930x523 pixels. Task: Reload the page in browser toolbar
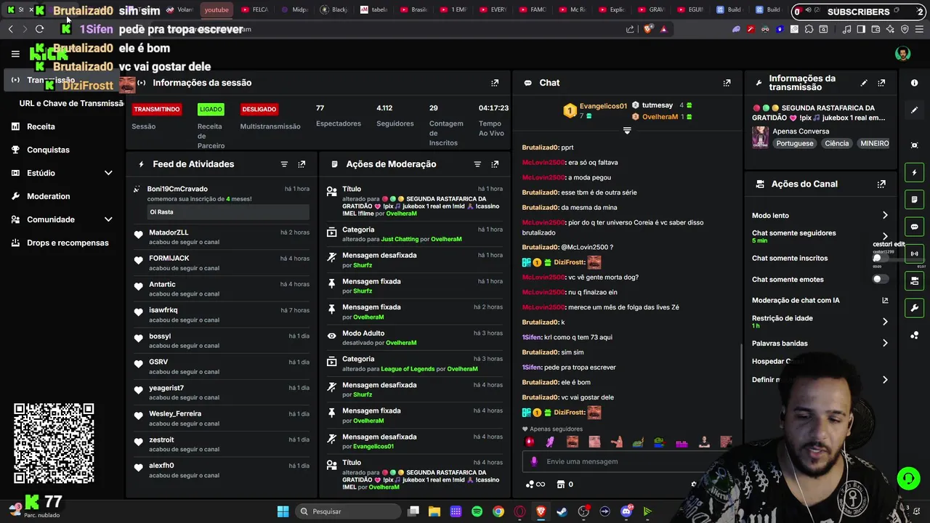click(39, 29)
